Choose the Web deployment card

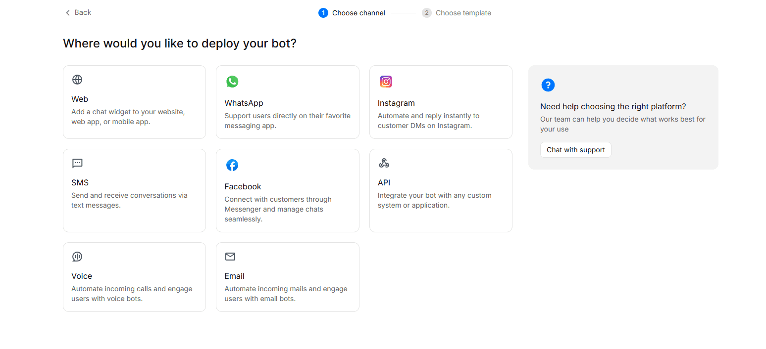point(134,102)
